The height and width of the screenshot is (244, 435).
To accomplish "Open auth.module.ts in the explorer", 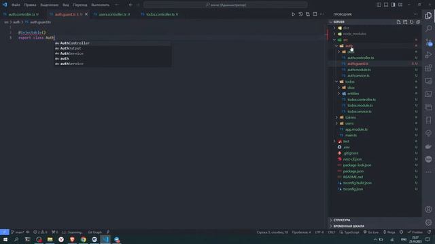I will click(x=359, y=70).
